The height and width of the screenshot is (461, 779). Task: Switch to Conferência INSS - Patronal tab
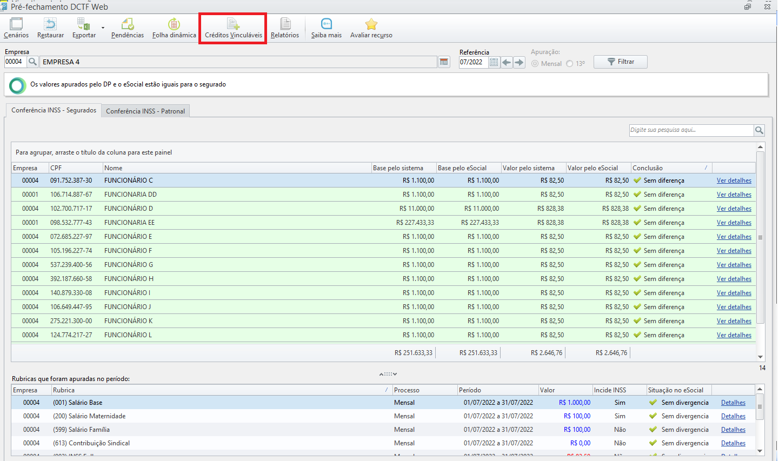pyautogui.click(x=145, y=111)
